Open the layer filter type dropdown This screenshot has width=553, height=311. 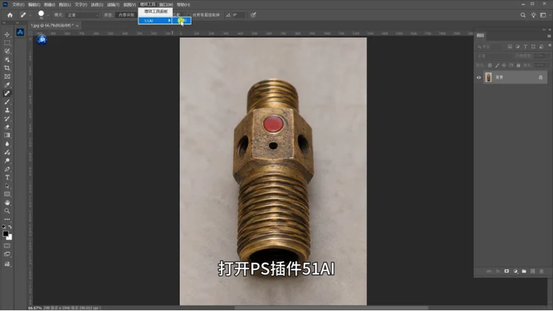click(x=490, y=47)
